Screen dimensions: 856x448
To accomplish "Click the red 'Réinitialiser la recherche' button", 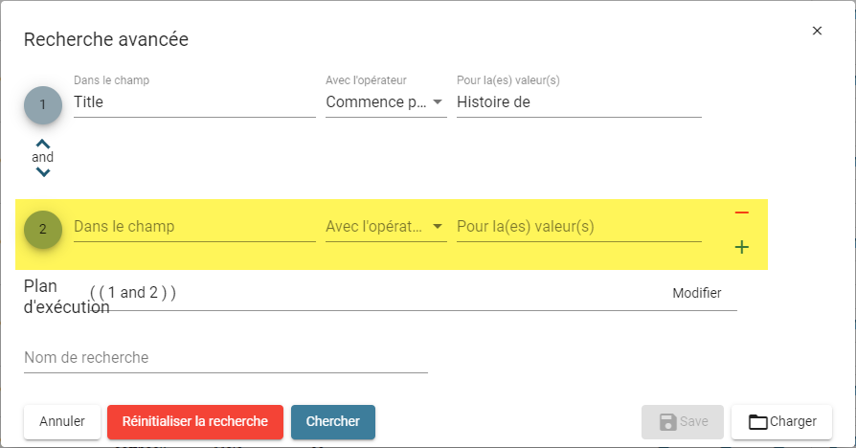I will point(195,422).
